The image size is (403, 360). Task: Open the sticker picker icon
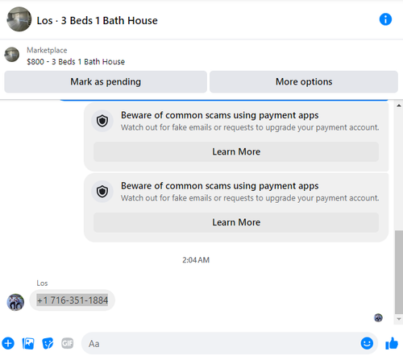pos(48,343)
